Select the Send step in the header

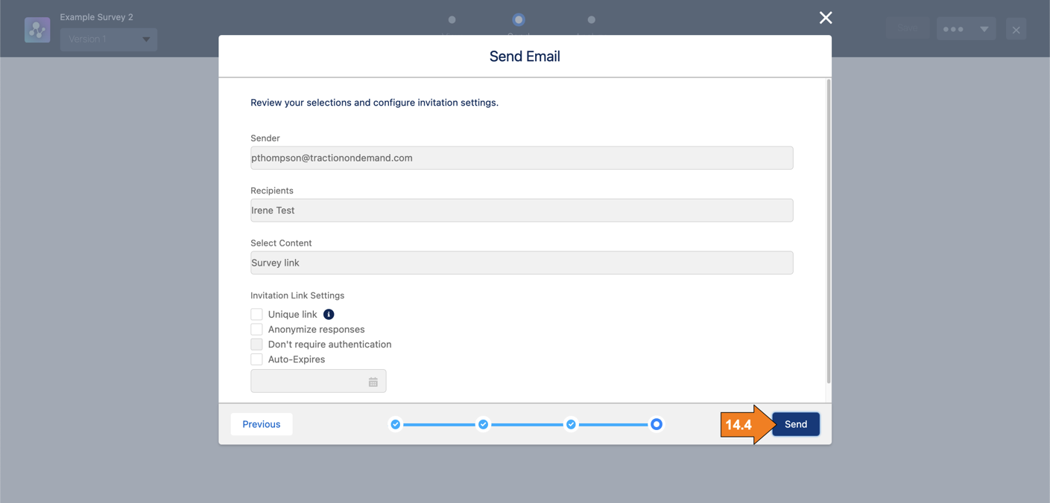519,20
